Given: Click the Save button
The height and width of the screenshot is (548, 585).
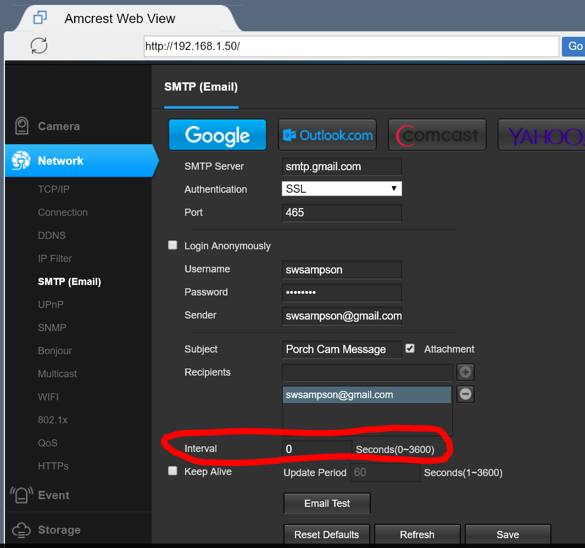Looking at the screenshot, I should 508,534.
